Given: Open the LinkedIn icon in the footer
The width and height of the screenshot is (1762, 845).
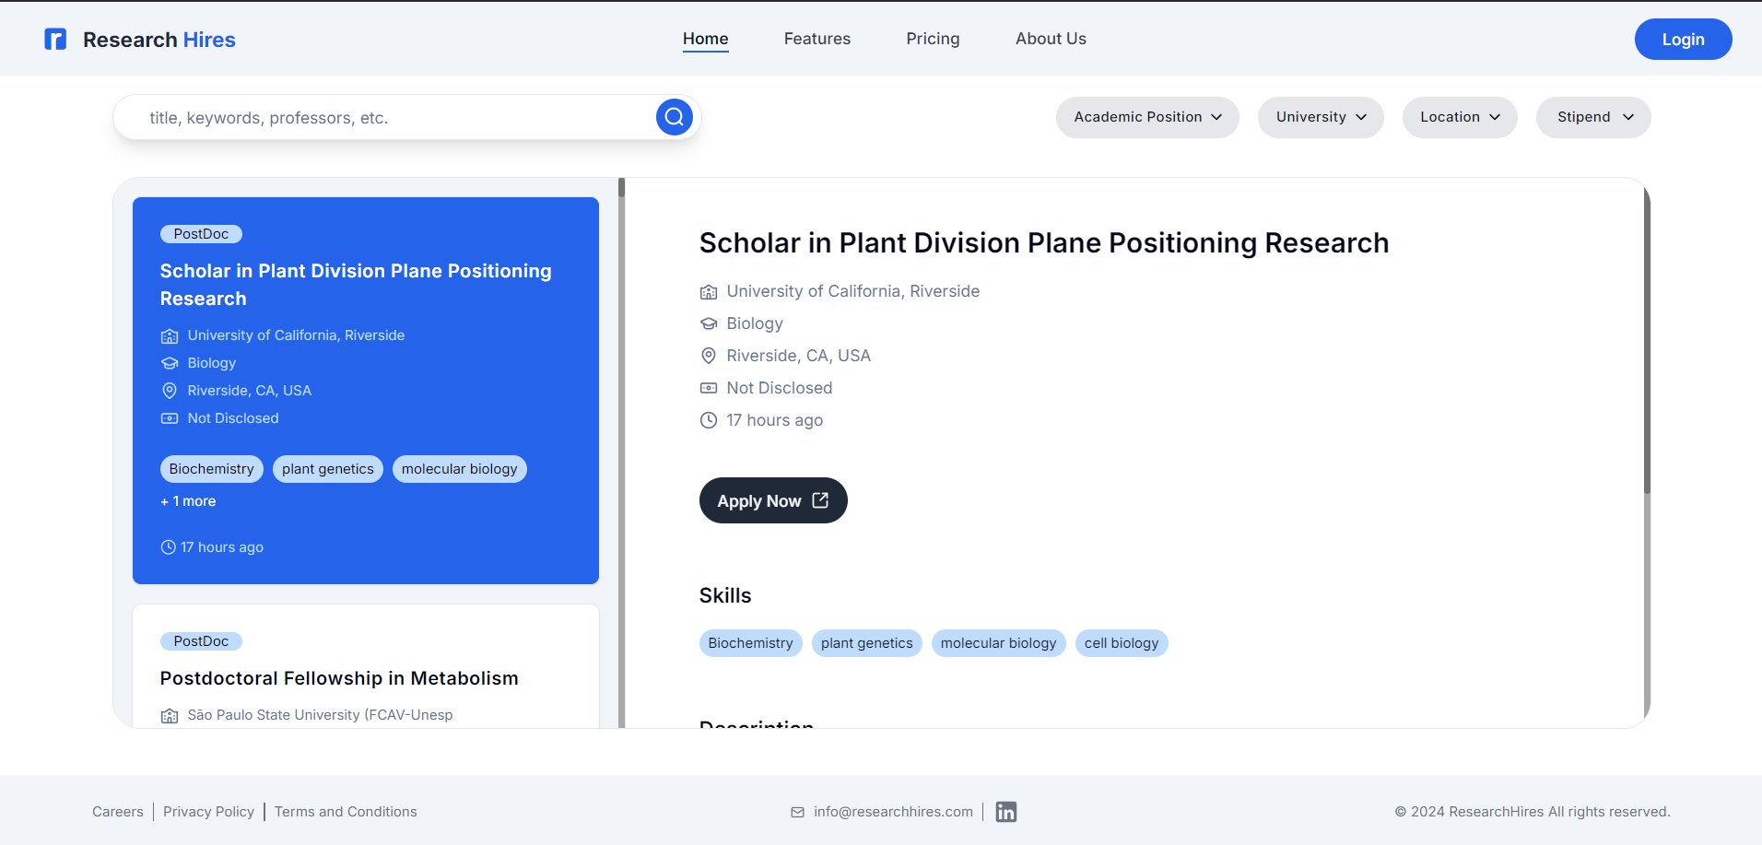Looking at the screenshot, I should 1006,812.
